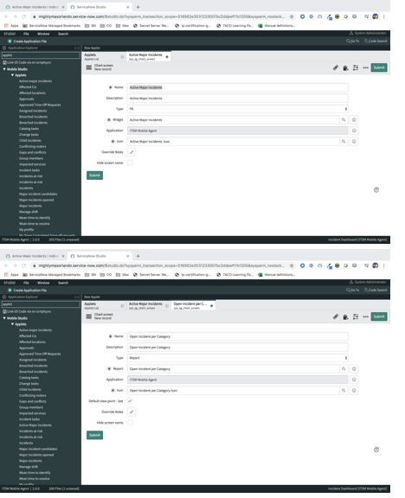Select Catalog tasks in top tree
405x498 pixels.
click(29, 129)
